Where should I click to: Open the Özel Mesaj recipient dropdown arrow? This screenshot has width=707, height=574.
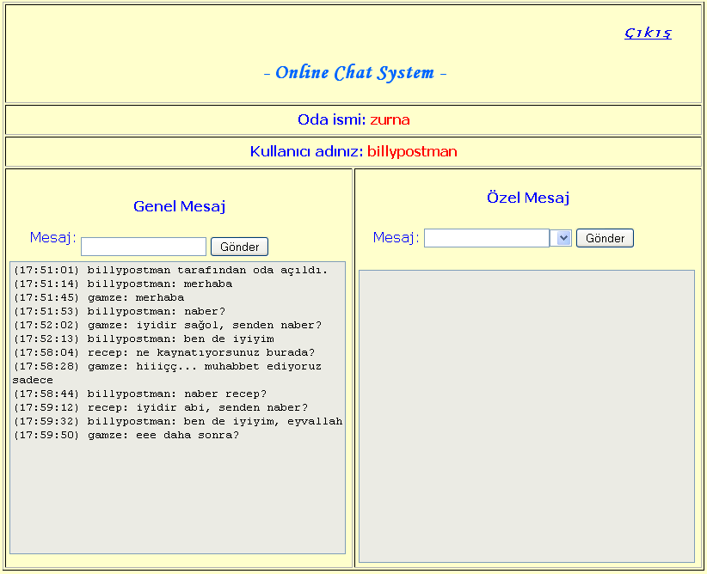(563, 238)
